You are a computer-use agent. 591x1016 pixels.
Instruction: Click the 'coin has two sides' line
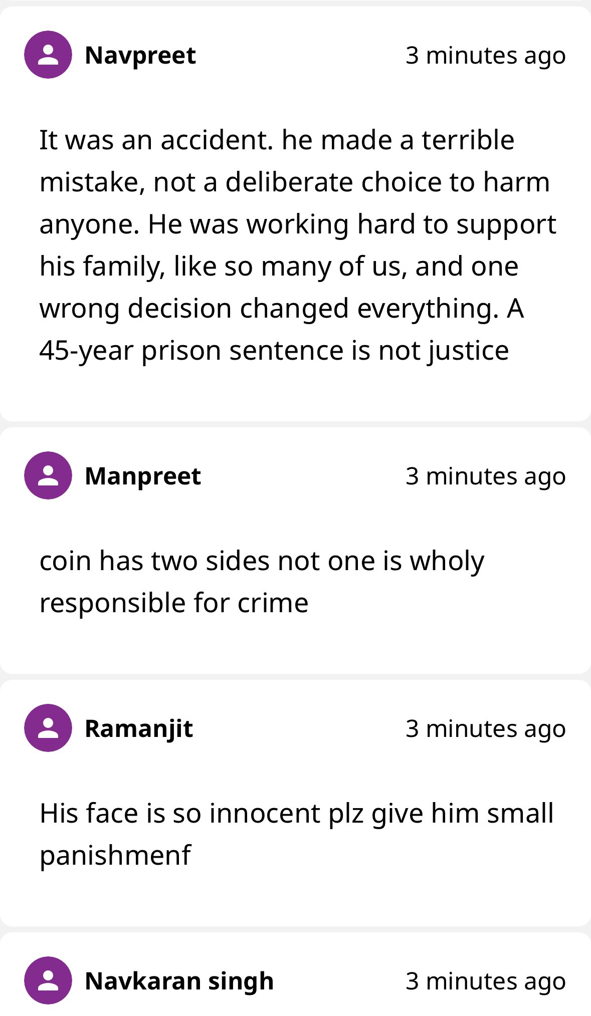tap(262, 561)
